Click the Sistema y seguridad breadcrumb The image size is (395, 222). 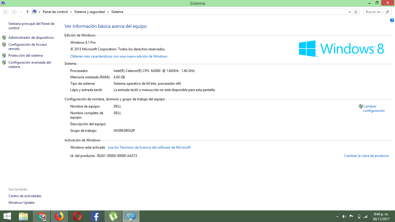coord(90,12)
